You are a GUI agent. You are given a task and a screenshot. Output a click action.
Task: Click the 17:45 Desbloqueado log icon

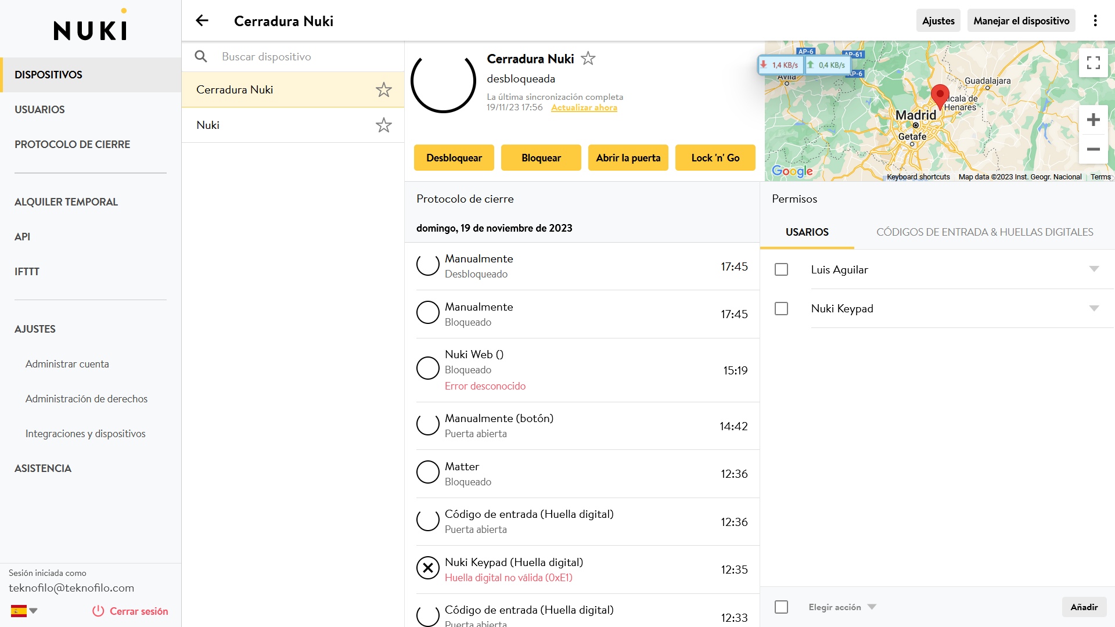428,266
